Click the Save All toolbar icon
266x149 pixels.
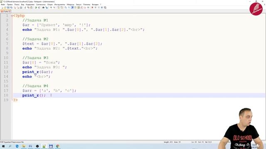[11, 7]
